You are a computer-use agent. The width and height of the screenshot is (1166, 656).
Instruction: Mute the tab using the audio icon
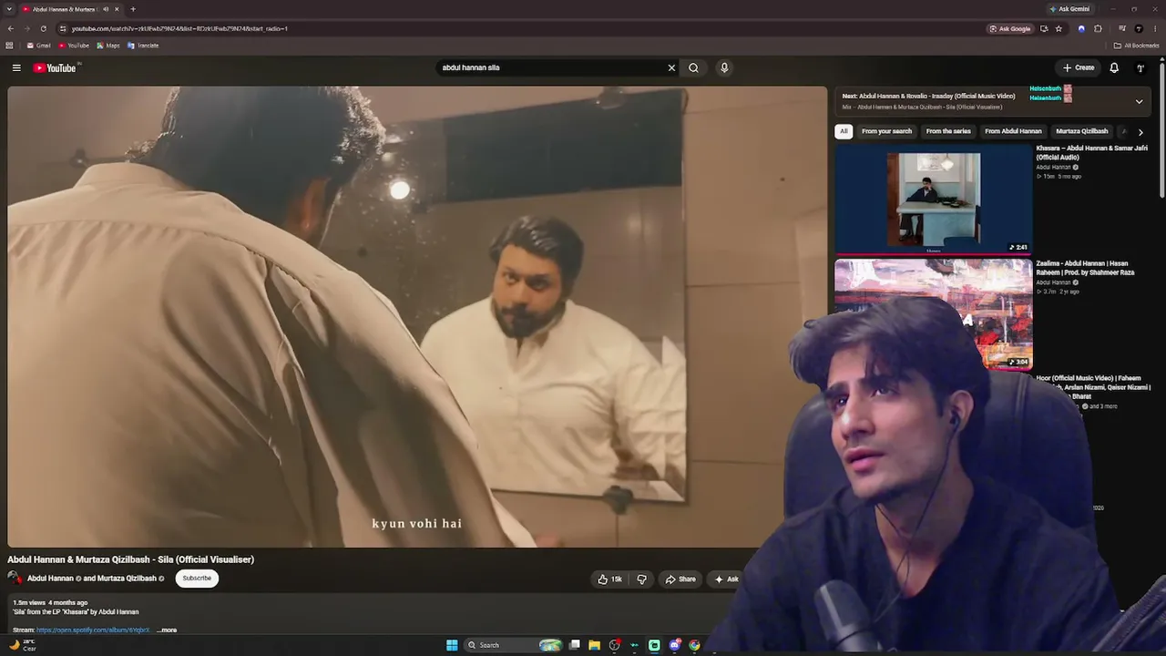(106, 9)
